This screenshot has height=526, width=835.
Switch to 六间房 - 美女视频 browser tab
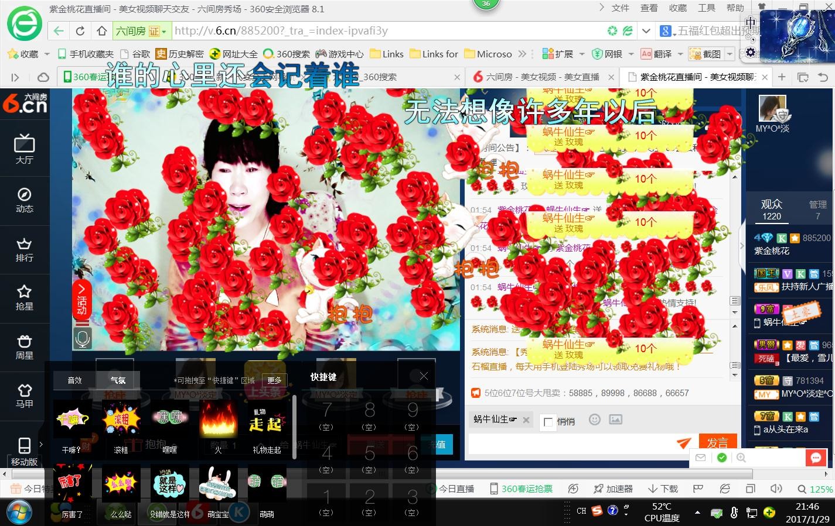(x=542, y=77)
